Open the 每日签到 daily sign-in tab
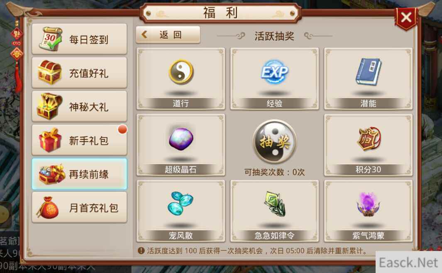 [x=80, y=39]
